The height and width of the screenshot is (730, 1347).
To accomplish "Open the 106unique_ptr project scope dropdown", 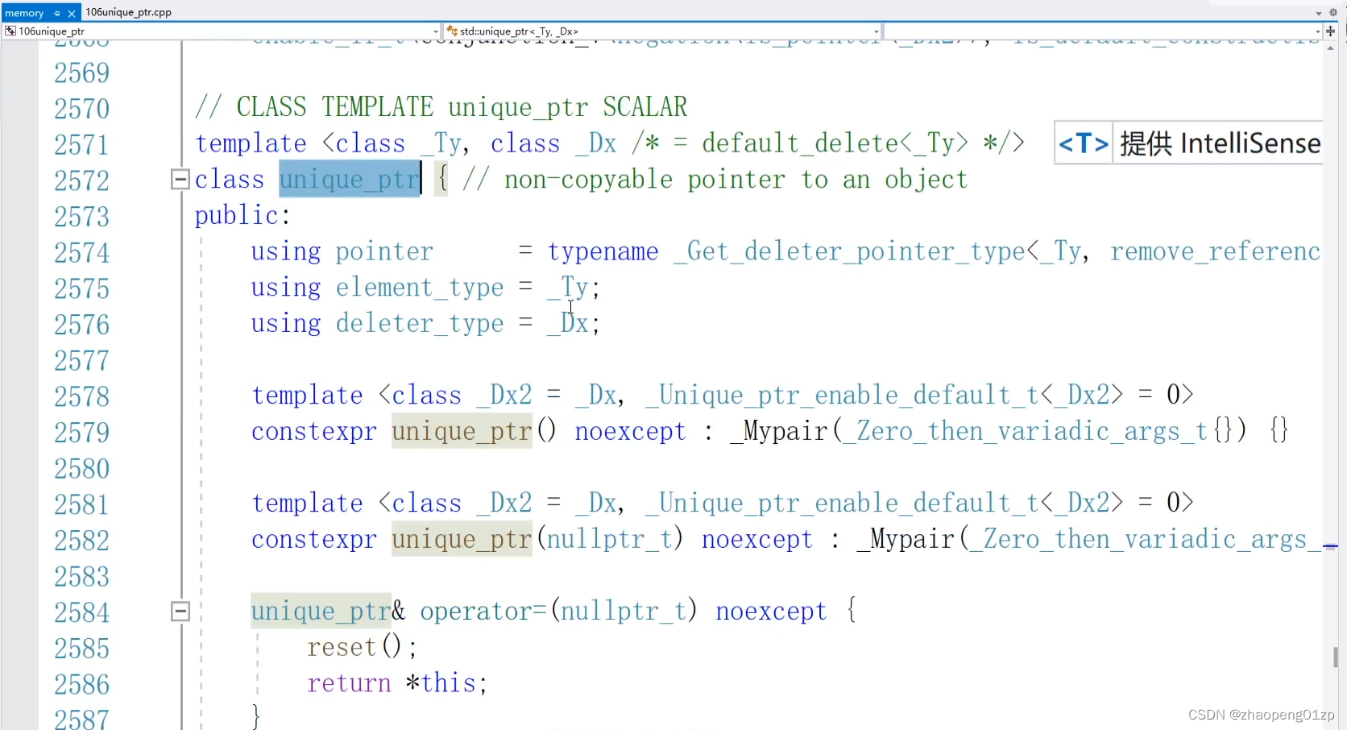I will [222, 31].
